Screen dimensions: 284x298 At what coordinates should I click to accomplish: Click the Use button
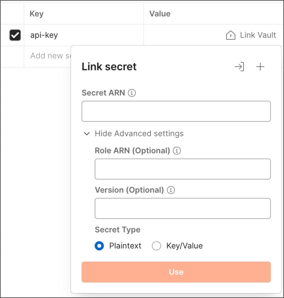click(176, 272)
